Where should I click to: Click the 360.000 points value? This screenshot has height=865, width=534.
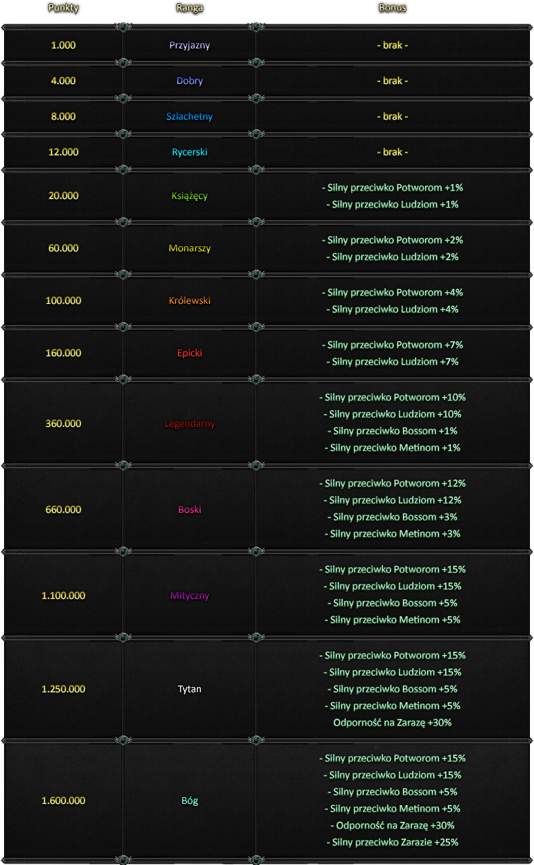[x=63, y=424]
